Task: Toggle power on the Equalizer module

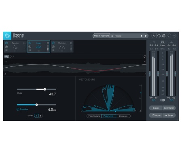Action: pos(6,43)
